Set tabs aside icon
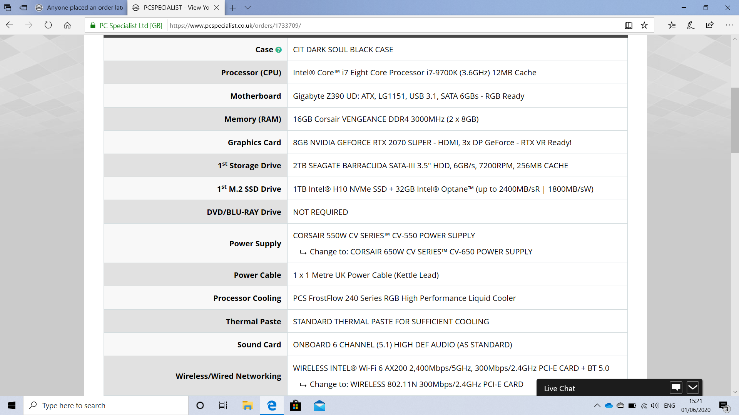739x415 pixels. point(23,8)
